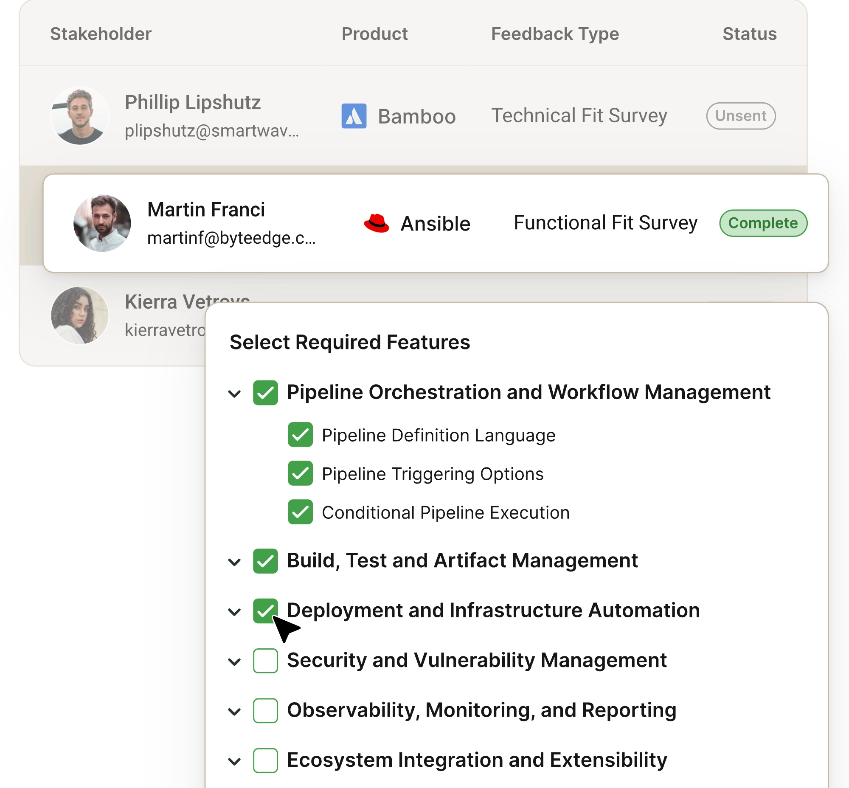Click the Red Hat Ansible logo
Viewport: 849px width, 788px height.
point(377,222)
